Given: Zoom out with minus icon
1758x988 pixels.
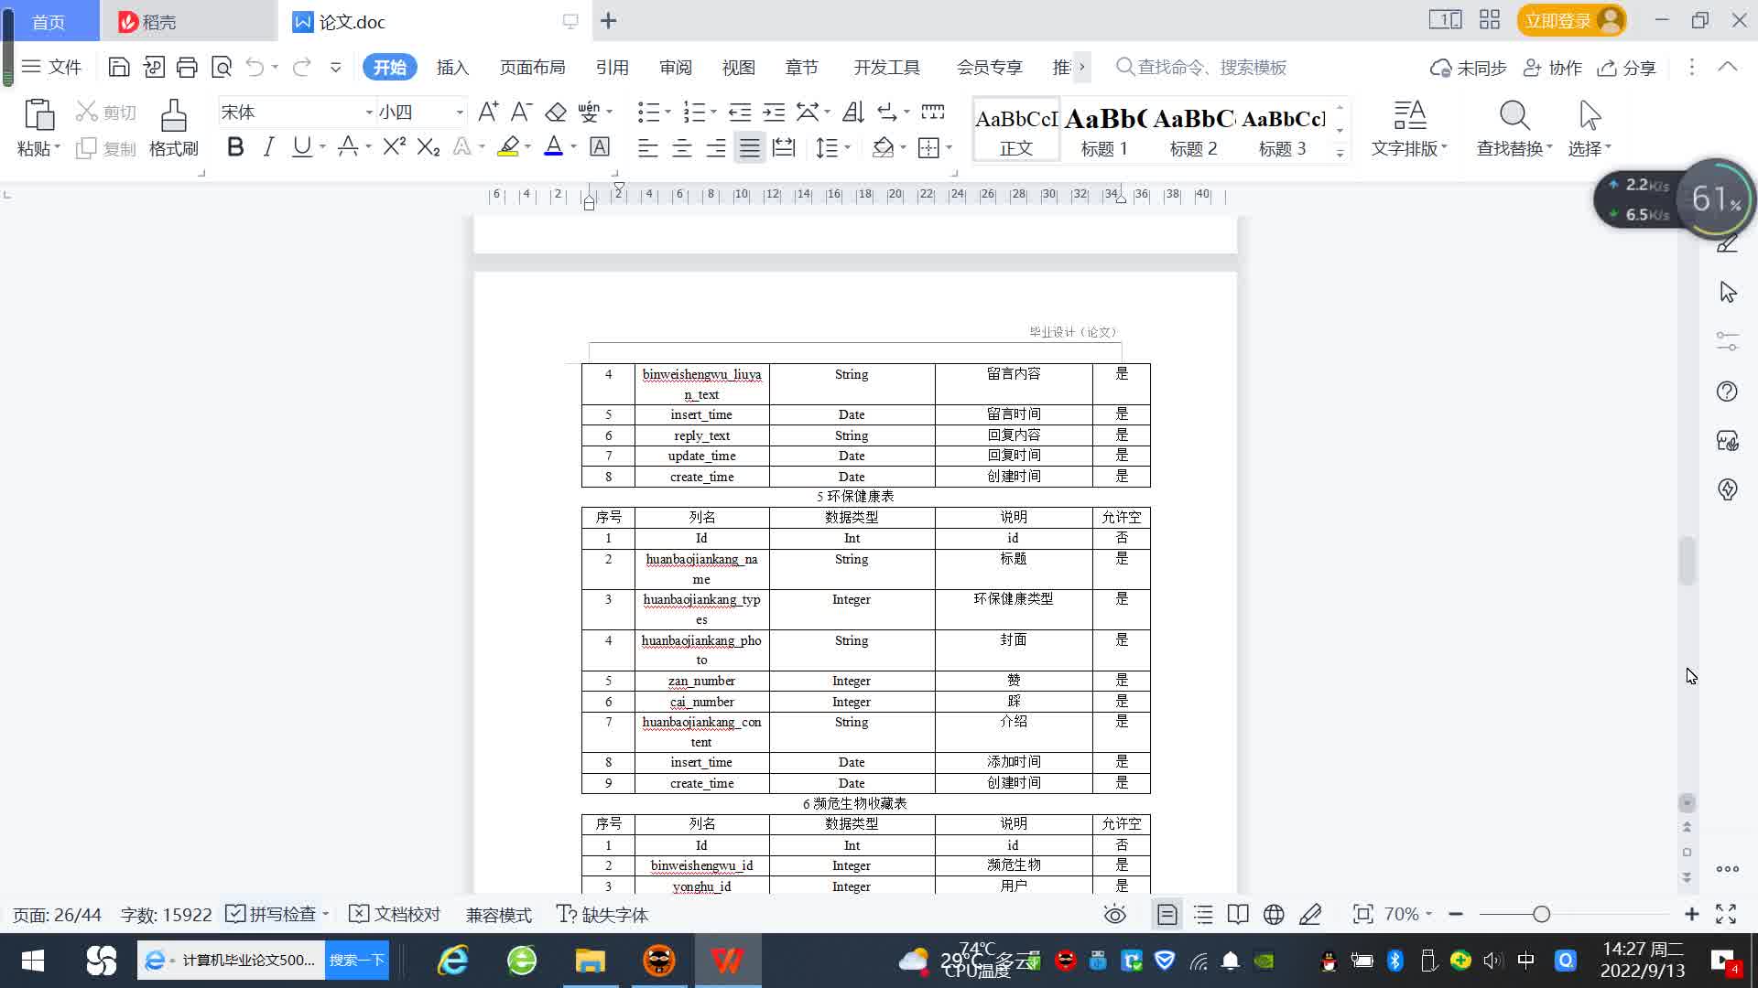Looking at the screenshot, I should [1456, 914].
